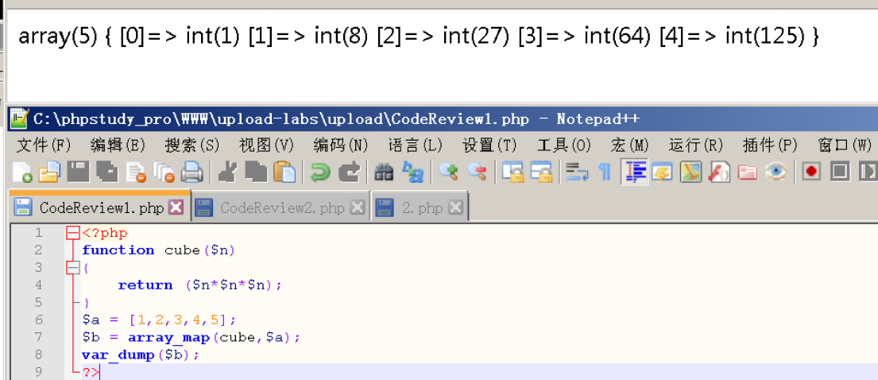Click the Folder as Workspace icon
878x380 pixels.
[748, 172]
